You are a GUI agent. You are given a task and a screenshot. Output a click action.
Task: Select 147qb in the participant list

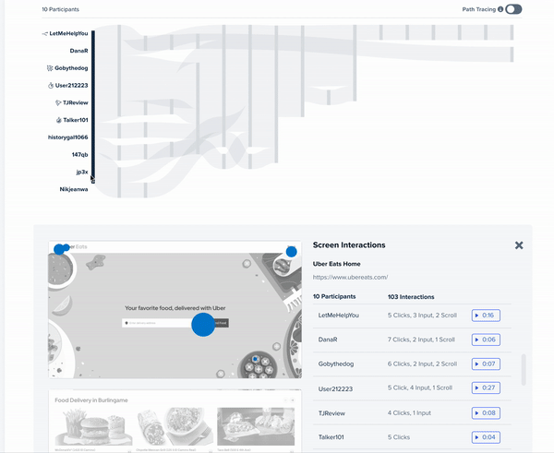[79, 155]
